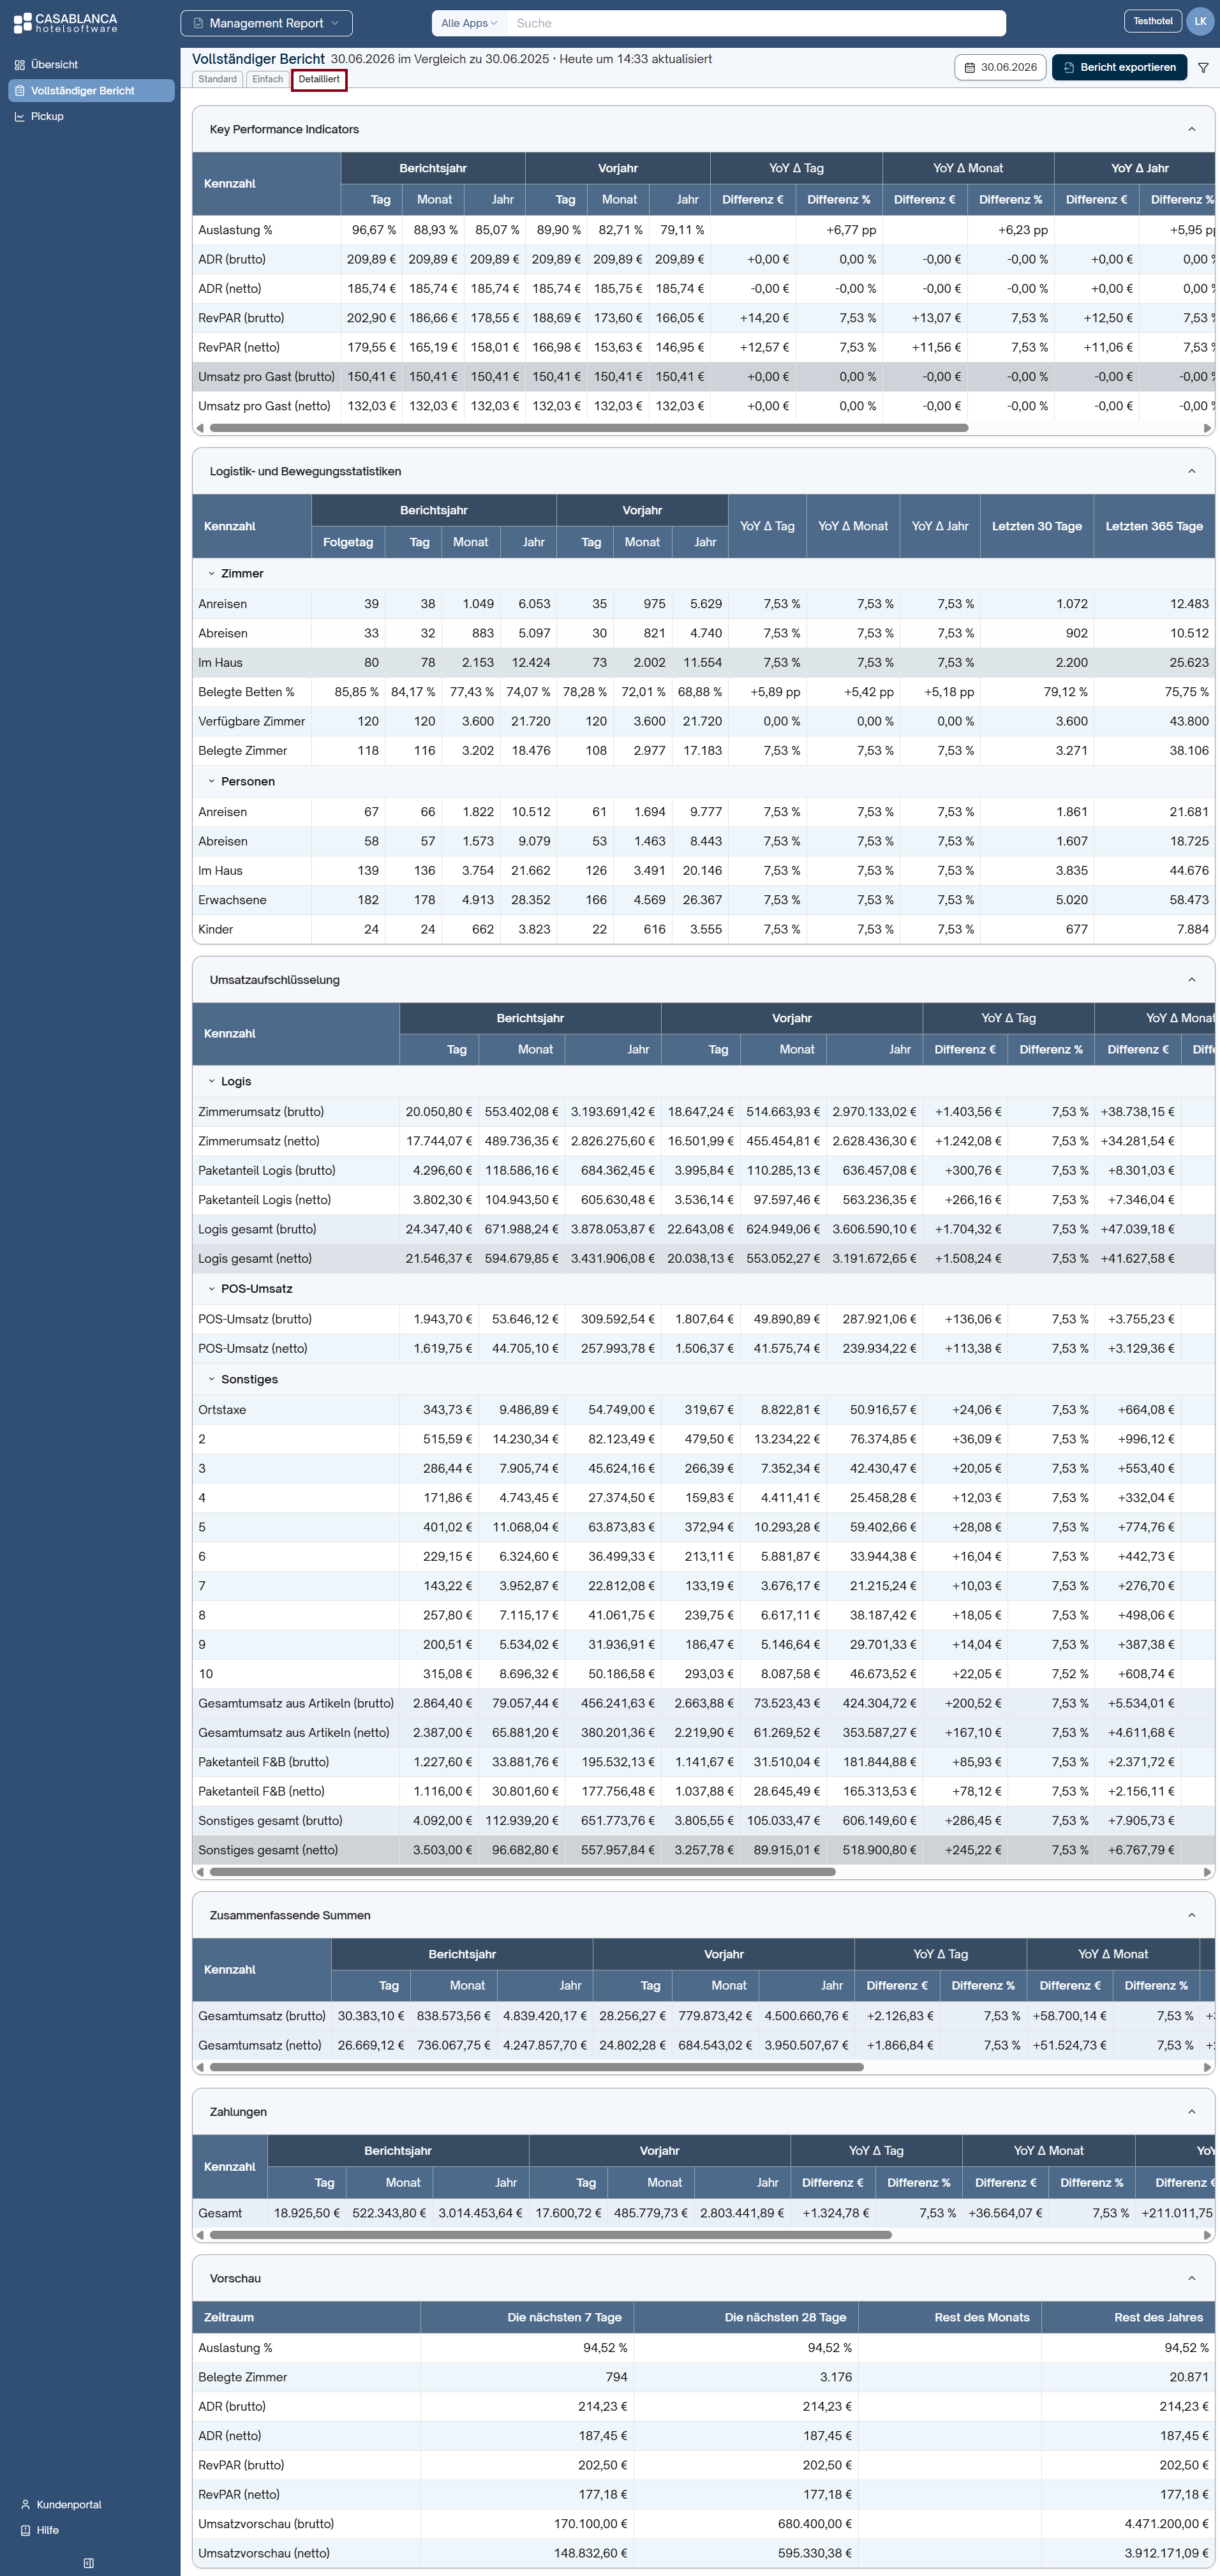This screenshot has width=1220, height=2576.
Task: Click Zimmerumsatz (brutto) row label
Action: (261, 1112)
